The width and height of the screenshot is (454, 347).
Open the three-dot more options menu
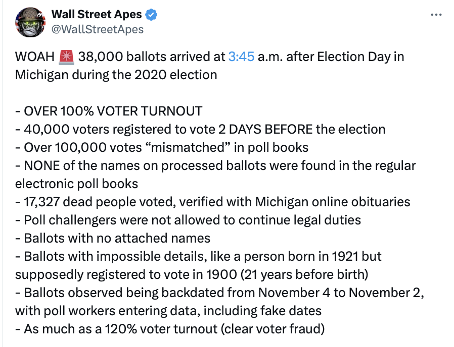pos(436,15)
